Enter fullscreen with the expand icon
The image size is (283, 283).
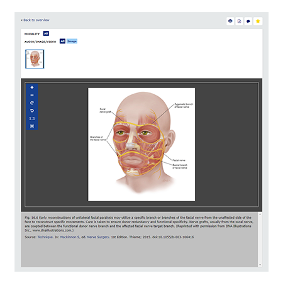(32, 126)
